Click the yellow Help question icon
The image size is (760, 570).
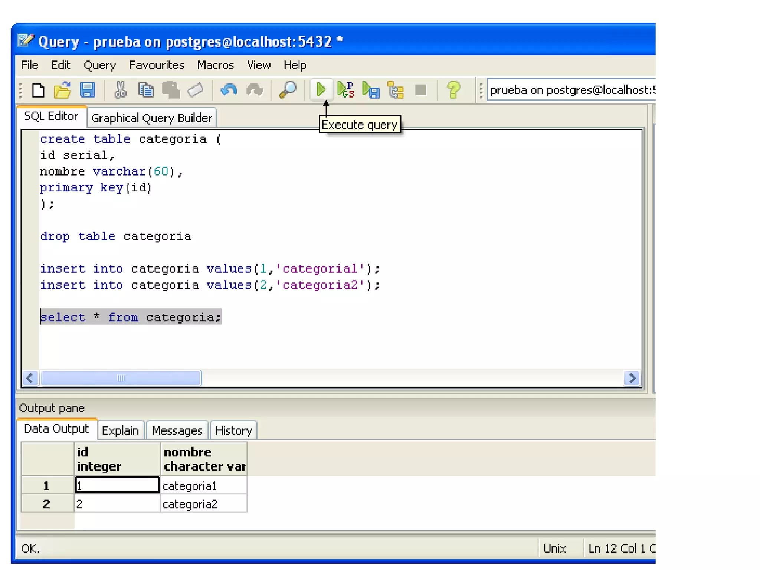pyautogui.click(x=453, y=90)
